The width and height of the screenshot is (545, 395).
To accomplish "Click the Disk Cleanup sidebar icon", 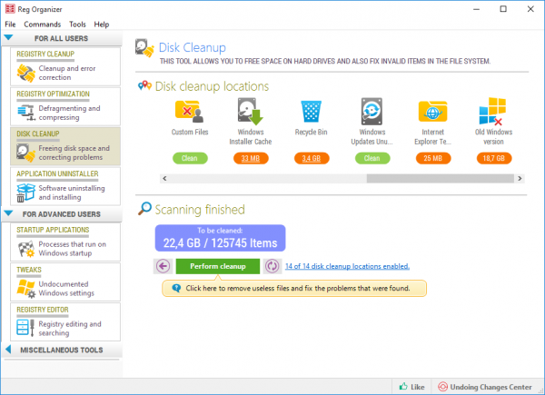I will 26,153.
